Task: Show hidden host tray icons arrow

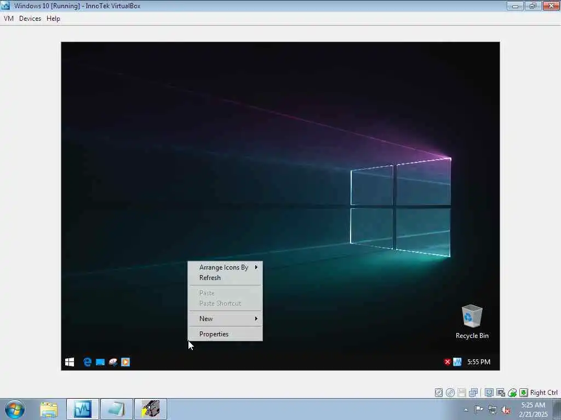Action: coord(466,410)
